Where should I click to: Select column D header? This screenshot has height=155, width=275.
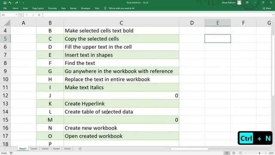[x=192, y=23]
